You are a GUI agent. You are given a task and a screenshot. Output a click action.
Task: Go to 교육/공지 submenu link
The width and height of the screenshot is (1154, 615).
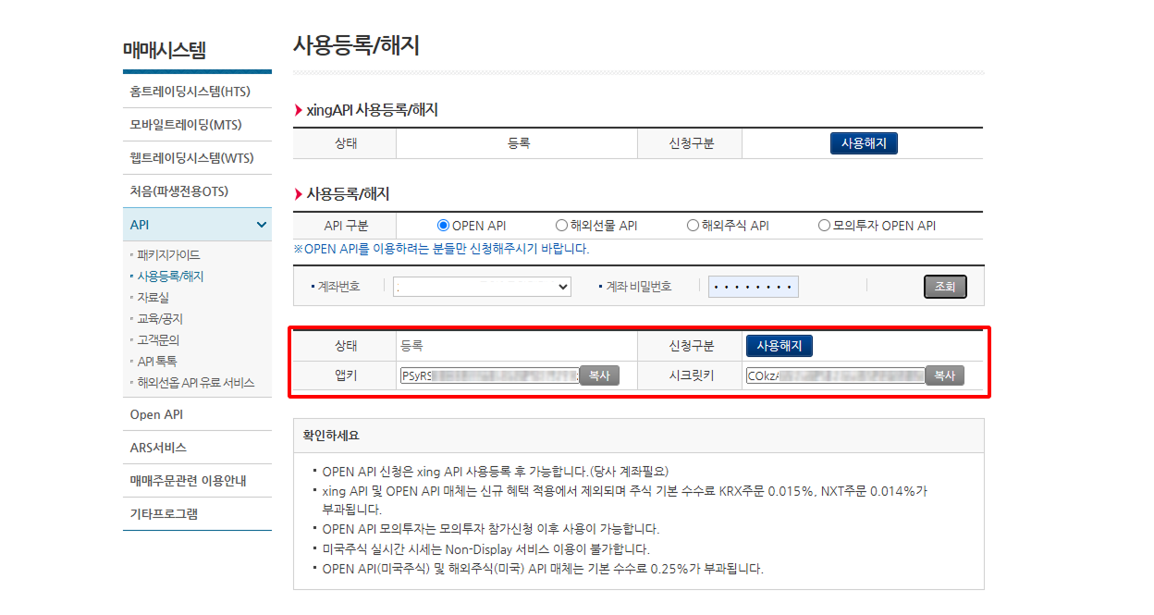click(x=159, y=318)
